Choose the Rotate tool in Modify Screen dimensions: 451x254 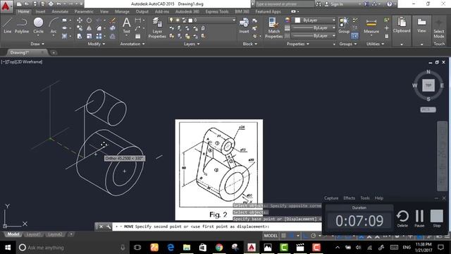tap(89, 20)
